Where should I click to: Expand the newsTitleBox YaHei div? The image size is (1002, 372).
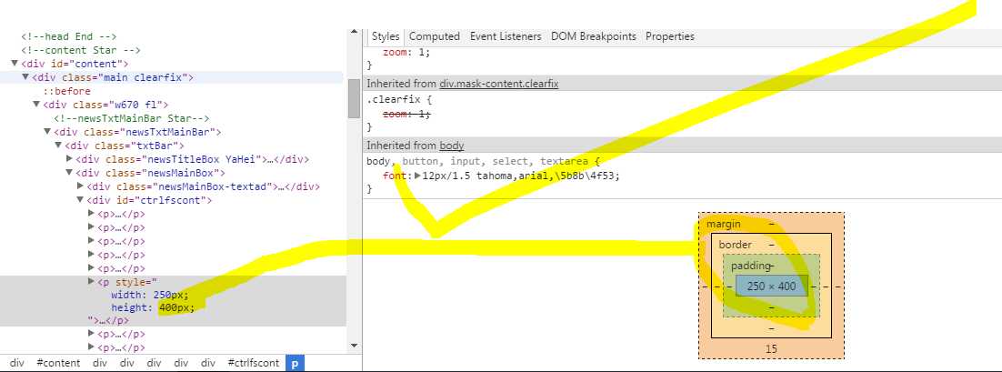pos(69,158)
